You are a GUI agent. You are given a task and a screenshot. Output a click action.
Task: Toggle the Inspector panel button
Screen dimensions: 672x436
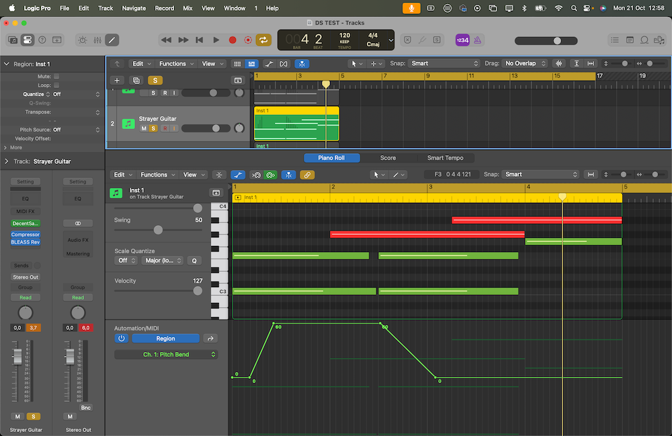pyautogui.click(x=28, y=40)
